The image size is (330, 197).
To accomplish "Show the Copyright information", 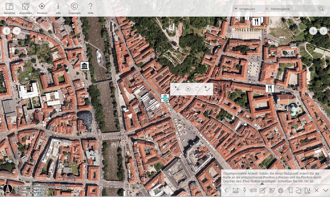I will [x=74, y=8].
